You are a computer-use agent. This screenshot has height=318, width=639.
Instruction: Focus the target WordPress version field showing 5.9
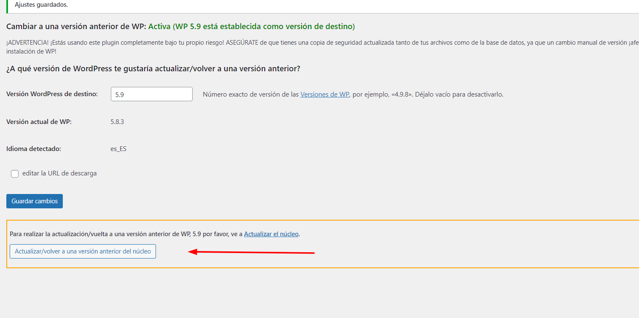pyautogui.click(x=152, y=94)
